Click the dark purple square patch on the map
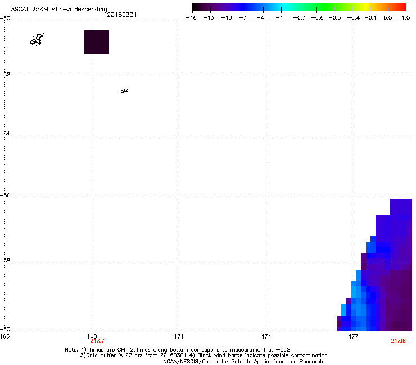The width and height of the screenshot is (416, 365). [x=97, y=42]
